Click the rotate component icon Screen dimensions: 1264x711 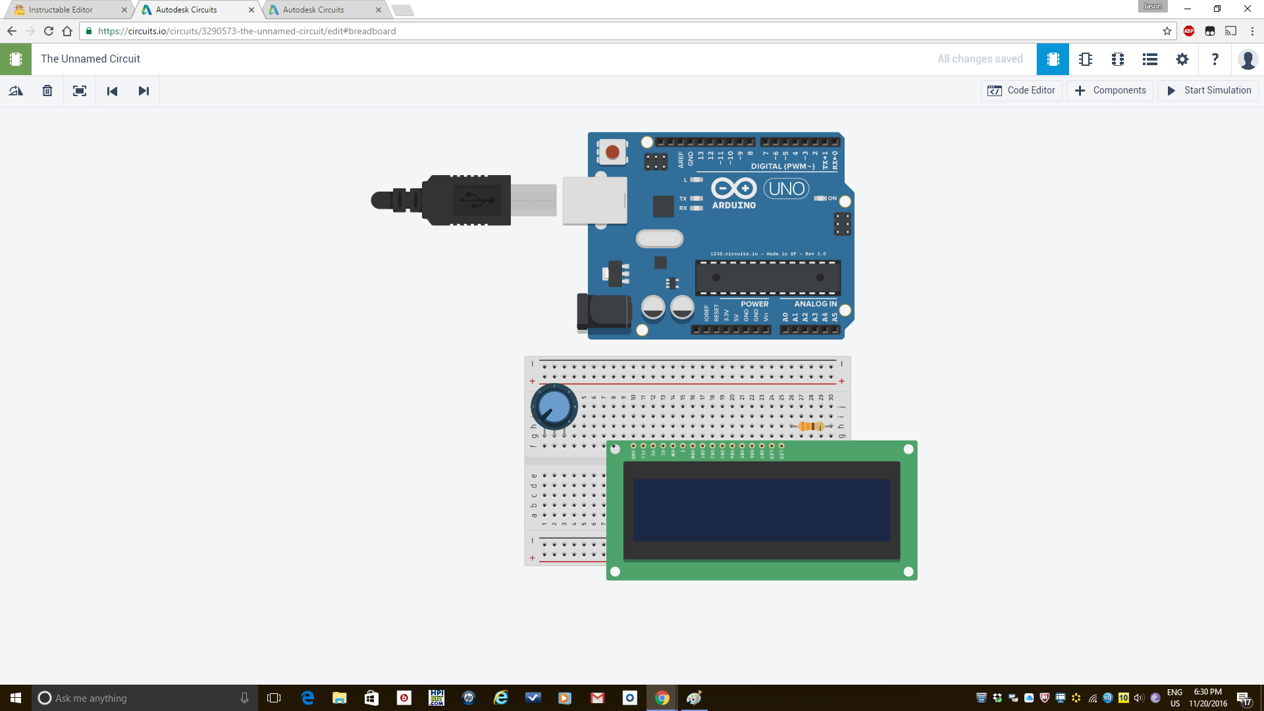coord(16,91)
